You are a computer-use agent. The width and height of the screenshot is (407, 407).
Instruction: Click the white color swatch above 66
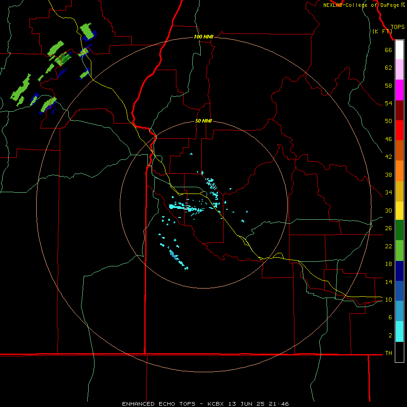tap(399, 50)
